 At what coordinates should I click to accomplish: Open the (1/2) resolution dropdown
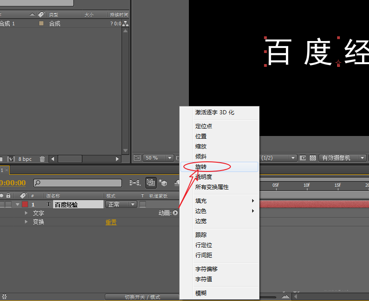278,158
